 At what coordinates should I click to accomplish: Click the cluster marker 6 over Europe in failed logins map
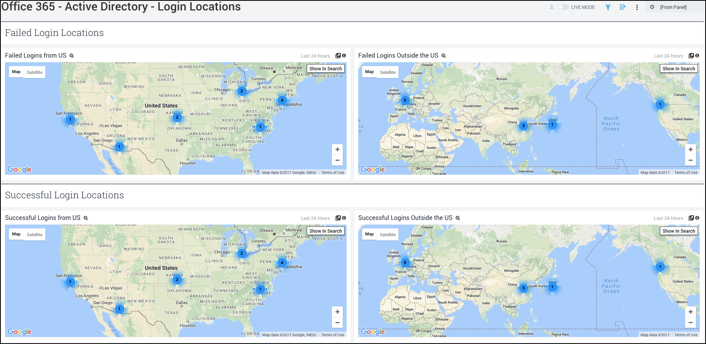405,100
